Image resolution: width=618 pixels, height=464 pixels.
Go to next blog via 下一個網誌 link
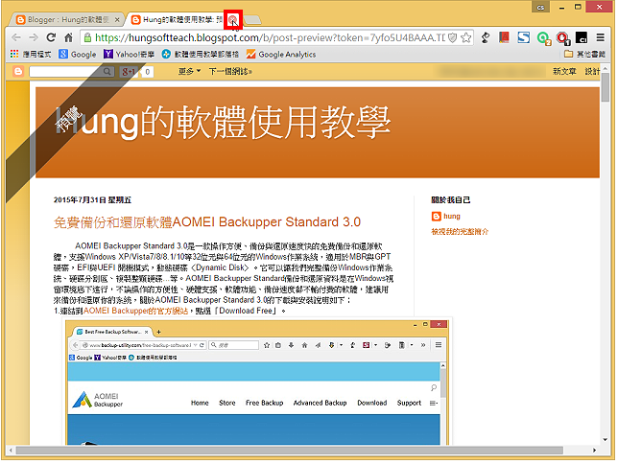tap(230, 71)
